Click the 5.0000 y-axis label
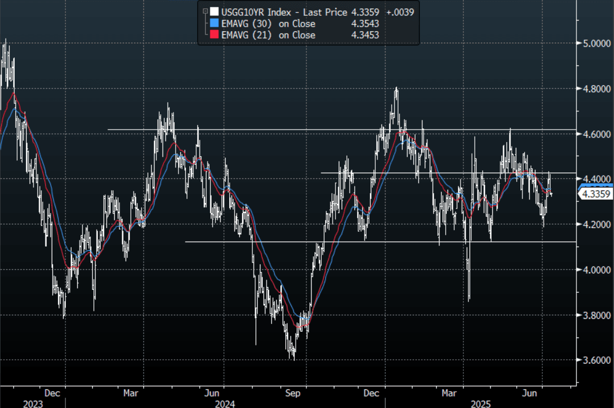The width and height of the screenshot is (614, 408). tap(596, 43)
